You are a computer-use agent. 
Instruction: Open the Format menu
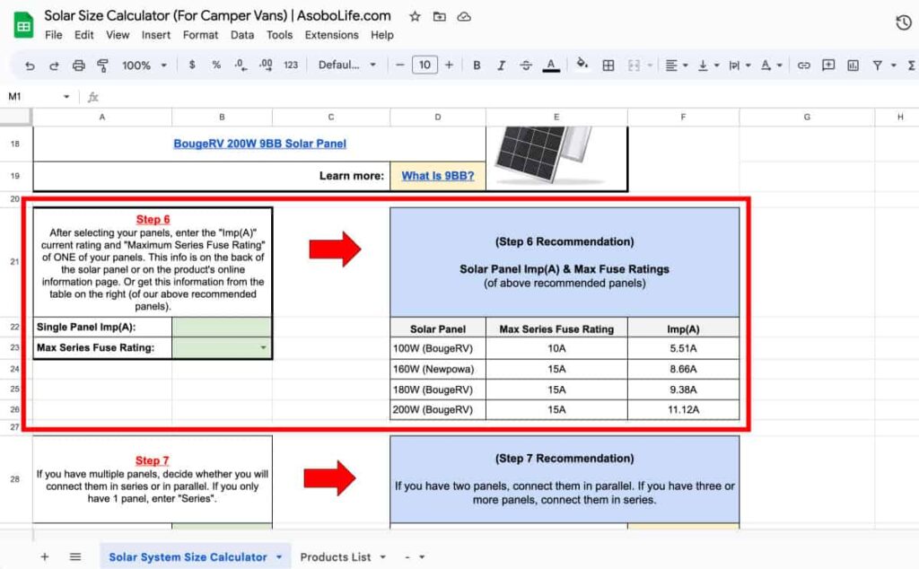click(x=200, y=35)
